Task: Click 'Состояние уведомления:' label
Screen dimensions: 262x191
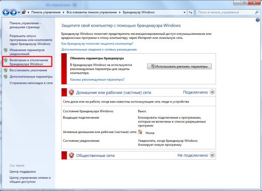Action: pyautogui.click(x=81, y=140)
